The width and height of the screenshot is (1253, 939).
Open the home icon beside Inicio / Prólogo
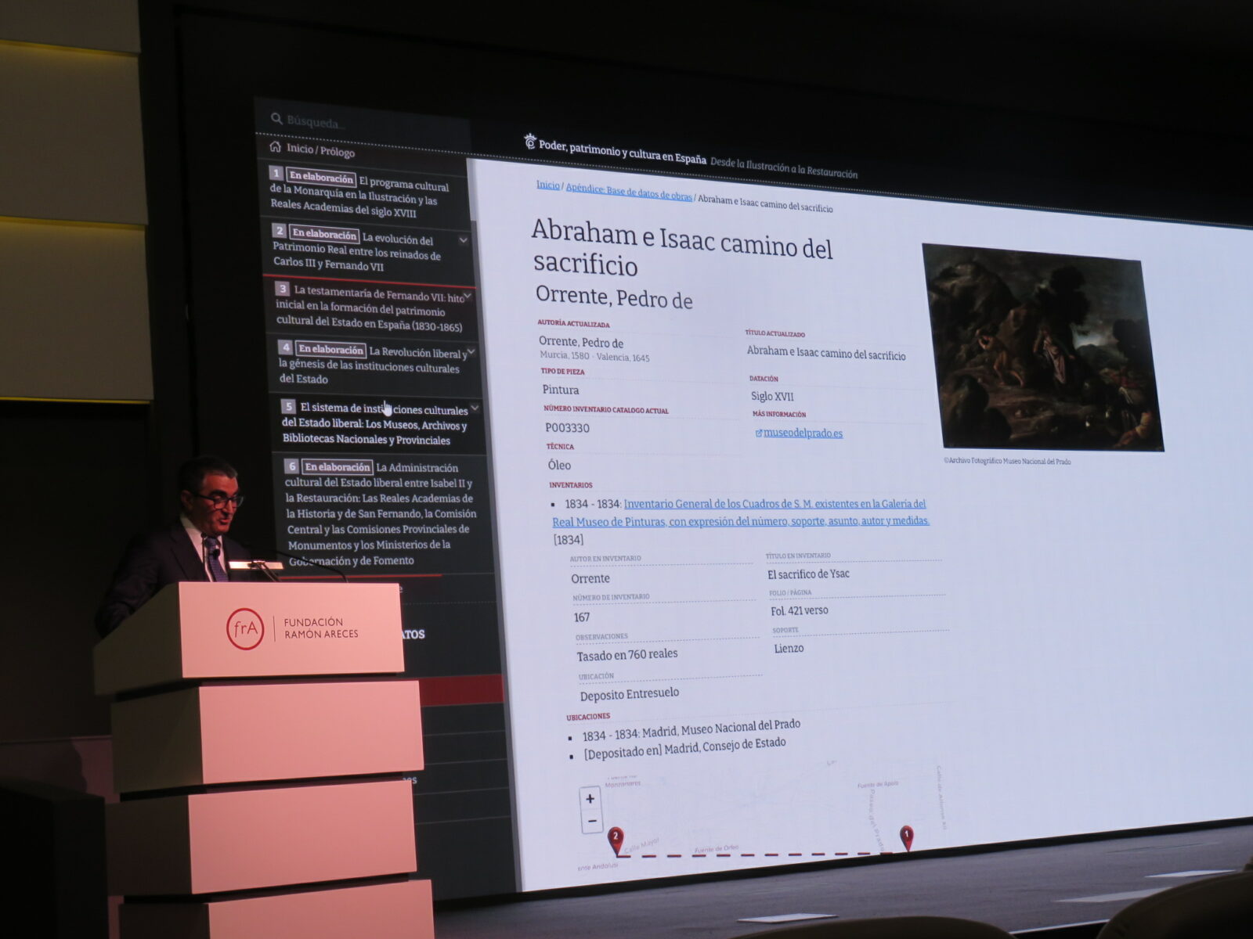[x=275, y=146]
